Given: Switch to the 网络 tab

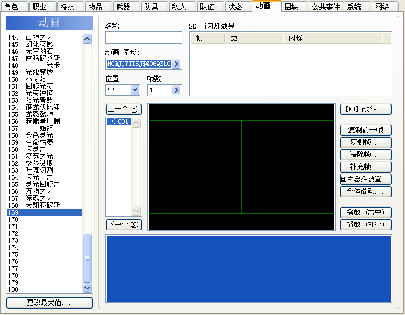Looking at the screenshot, I should (385, 6).
